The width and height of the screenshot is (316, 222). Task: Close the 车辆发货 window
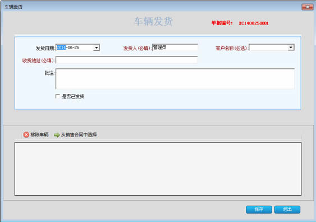click(x=308, y=7)
